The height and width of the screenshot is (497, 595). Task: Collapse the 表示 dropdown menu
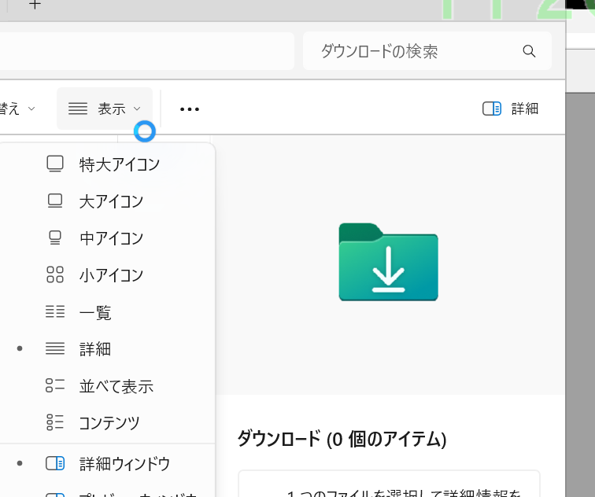[x=105, y=109]
